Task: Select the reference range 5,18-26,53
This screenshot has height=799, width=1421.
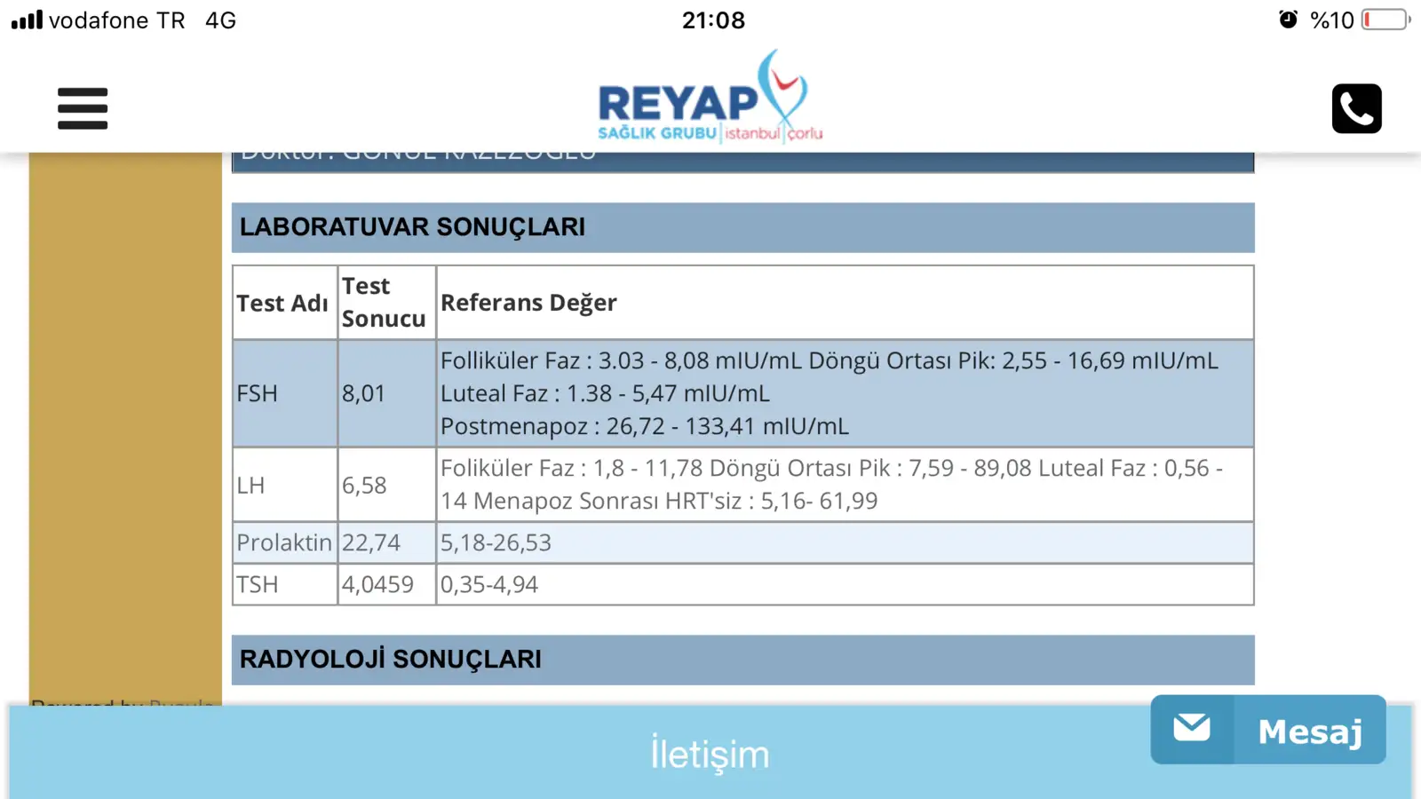Action: click(496, 542)
